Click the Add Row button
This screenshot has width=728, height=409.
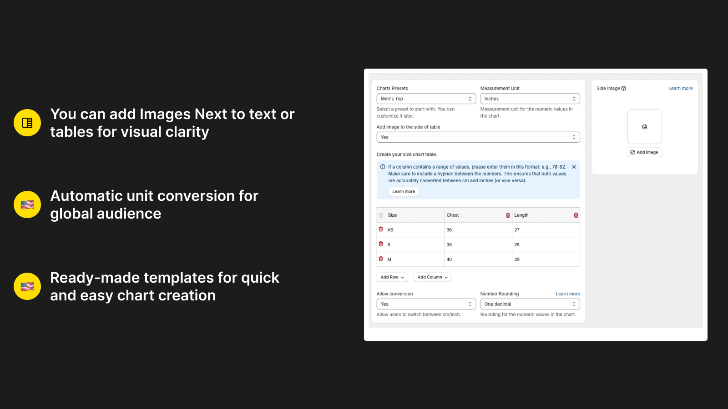point(392,277)
